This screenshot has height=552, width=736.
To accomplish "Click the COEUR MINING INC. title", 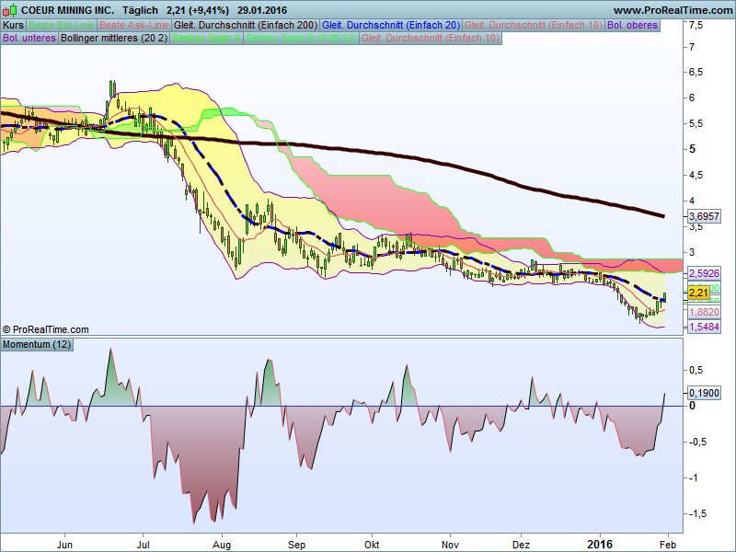I will (67, 10).
